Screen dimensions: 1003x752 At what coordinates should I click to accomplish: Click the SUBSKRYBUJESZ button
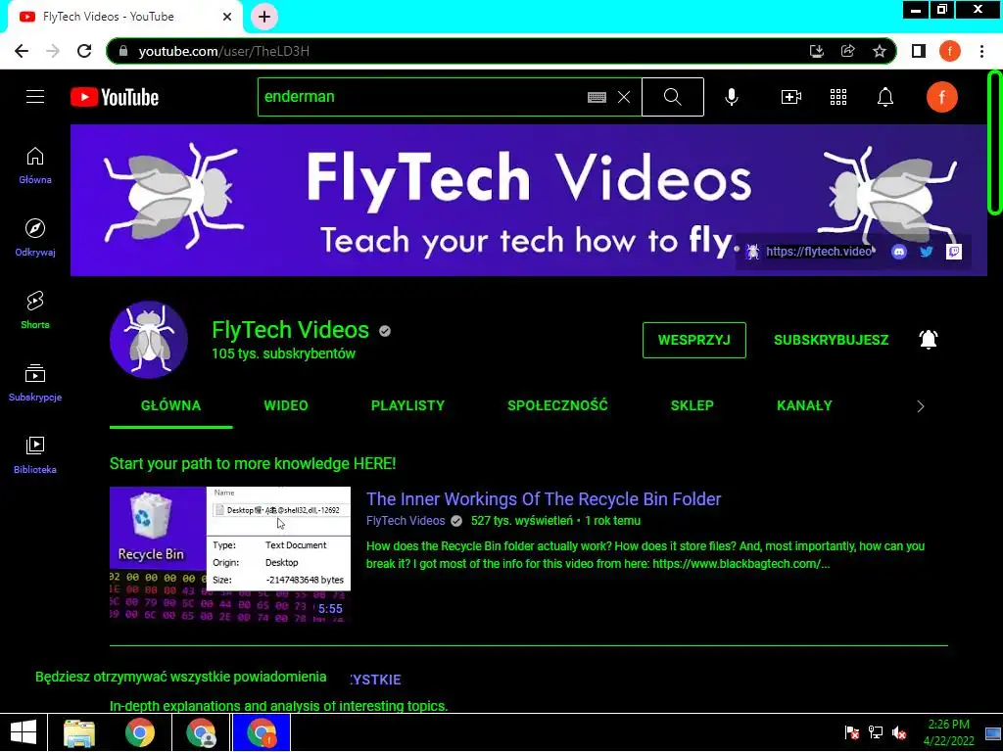point(831,340)
